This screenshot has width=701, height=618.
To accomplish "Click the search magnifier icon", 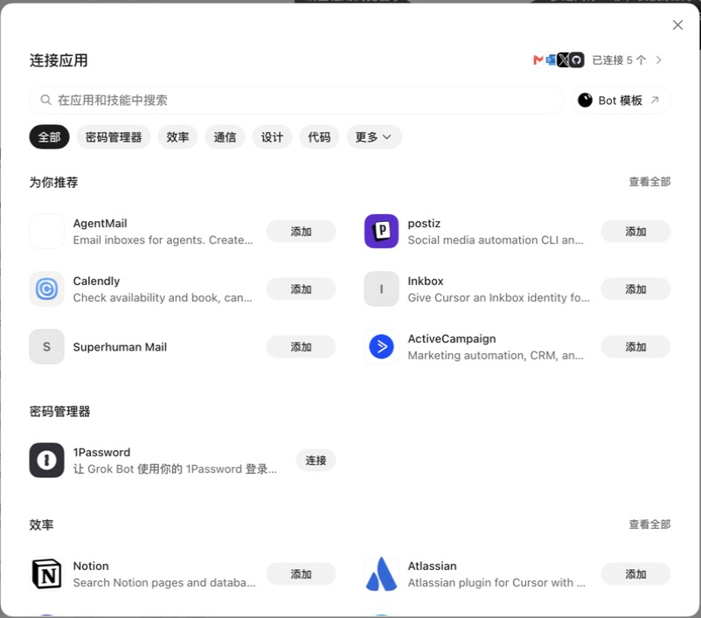I will tap(45, 100).
